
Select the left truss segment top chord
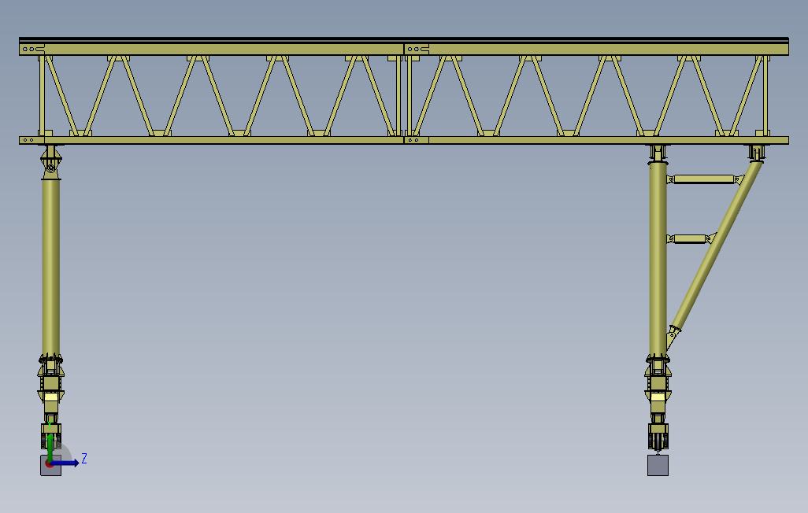click(x=211, y=50)
